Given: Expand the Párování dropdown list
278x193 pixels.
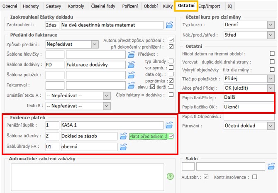Looking at the screenshot, I should click(271, 125).
